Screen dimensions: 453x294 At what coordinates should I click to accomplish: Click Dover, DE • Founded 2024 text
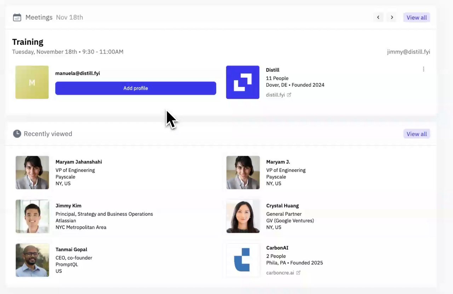point(295,85)
